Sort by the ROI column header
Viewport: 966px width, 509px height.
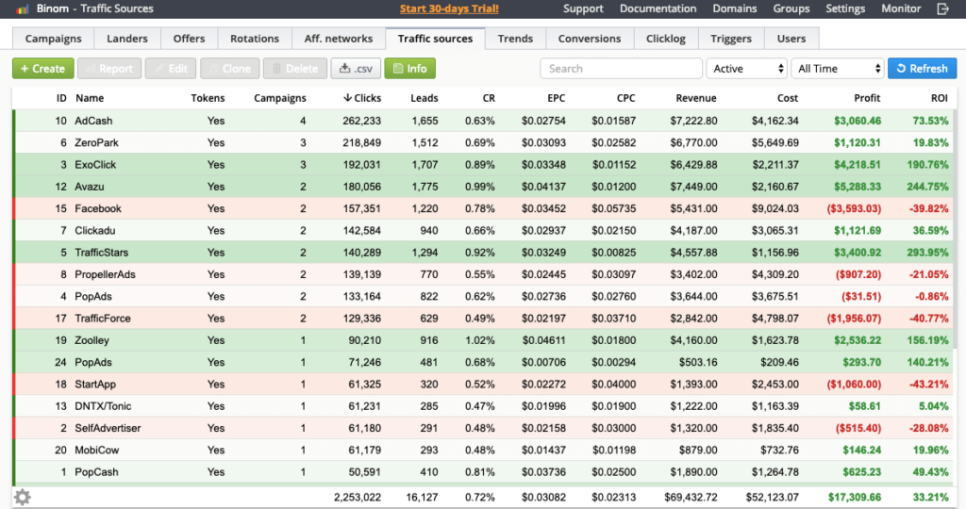click(940, 98)
